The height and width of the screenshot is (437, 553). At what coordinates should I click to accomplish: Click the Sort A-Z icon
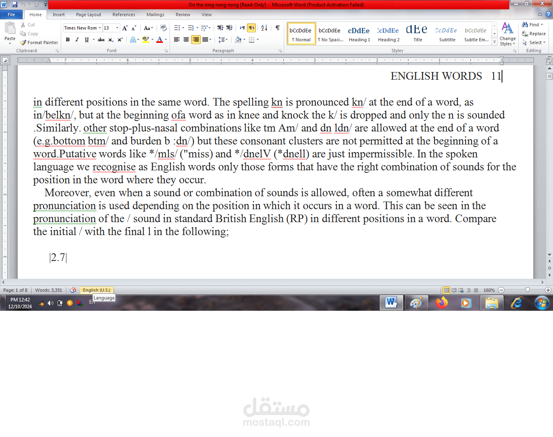click(x=264, y=28)
